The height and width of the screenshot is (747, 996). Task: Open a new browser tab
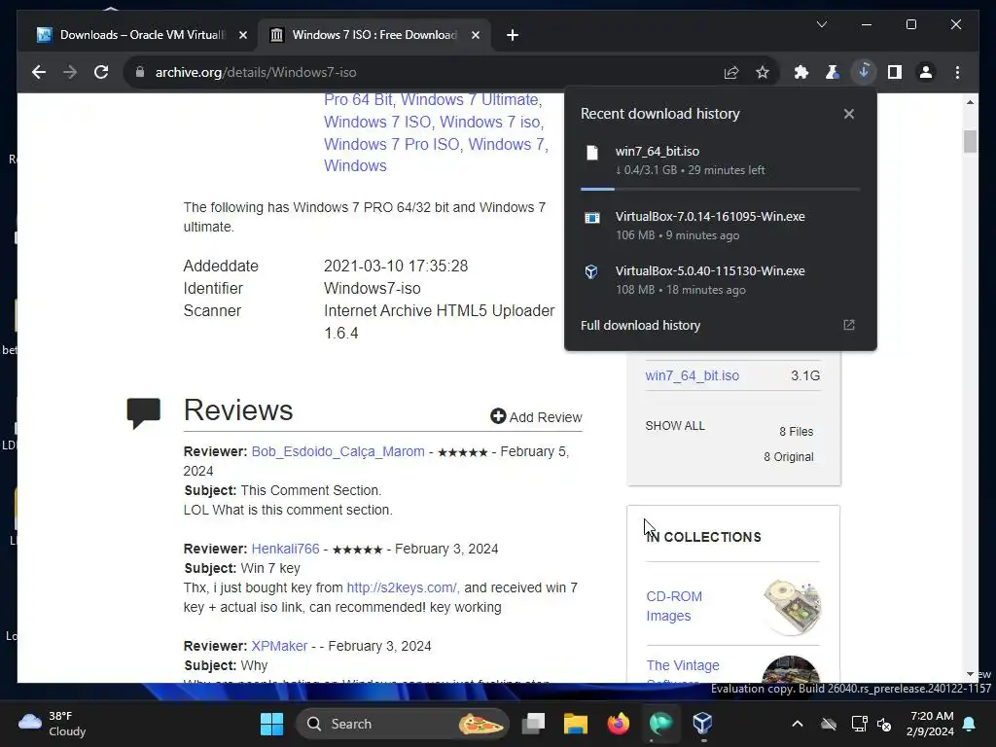(513, 35)
